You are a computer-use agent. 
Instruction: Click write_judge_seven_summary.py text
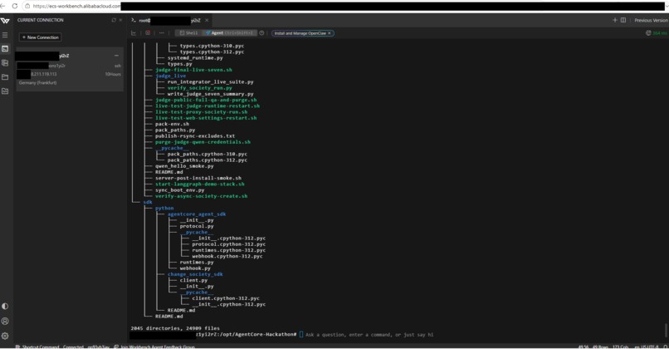pos(210,94)
